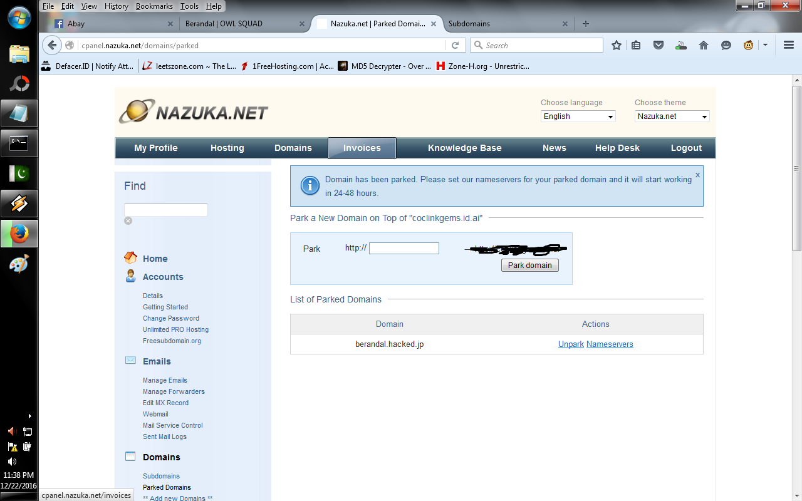Show bookmarks list icon in toolbar

636,45
